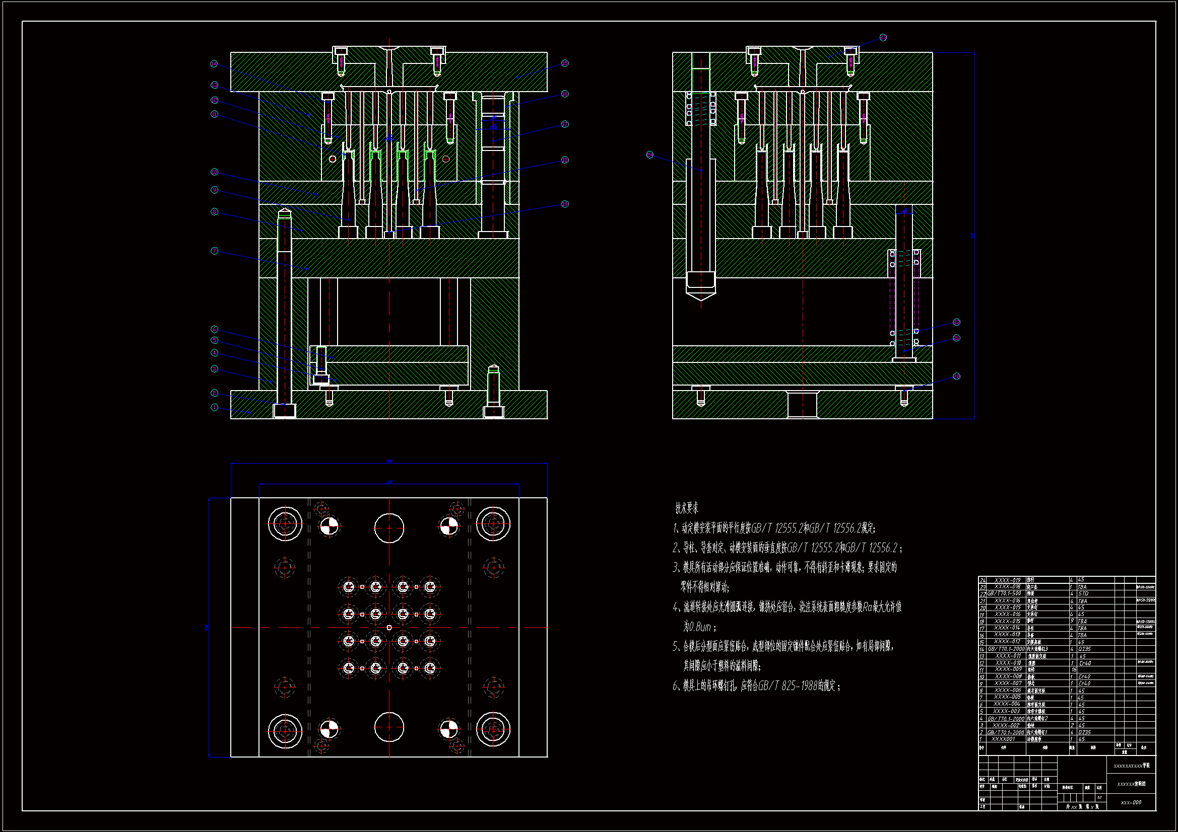1178x832 pixels.
Task: Click part balloon number 15
Action: (565, 63)
